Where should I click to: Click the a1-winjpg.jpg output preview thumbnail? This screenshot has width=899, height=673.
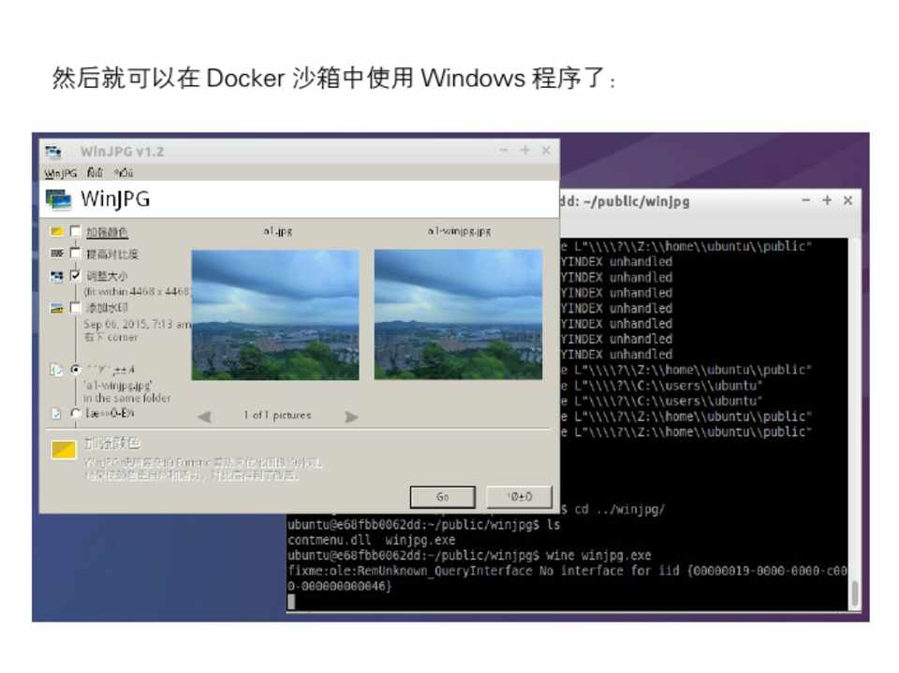(458, 314)
